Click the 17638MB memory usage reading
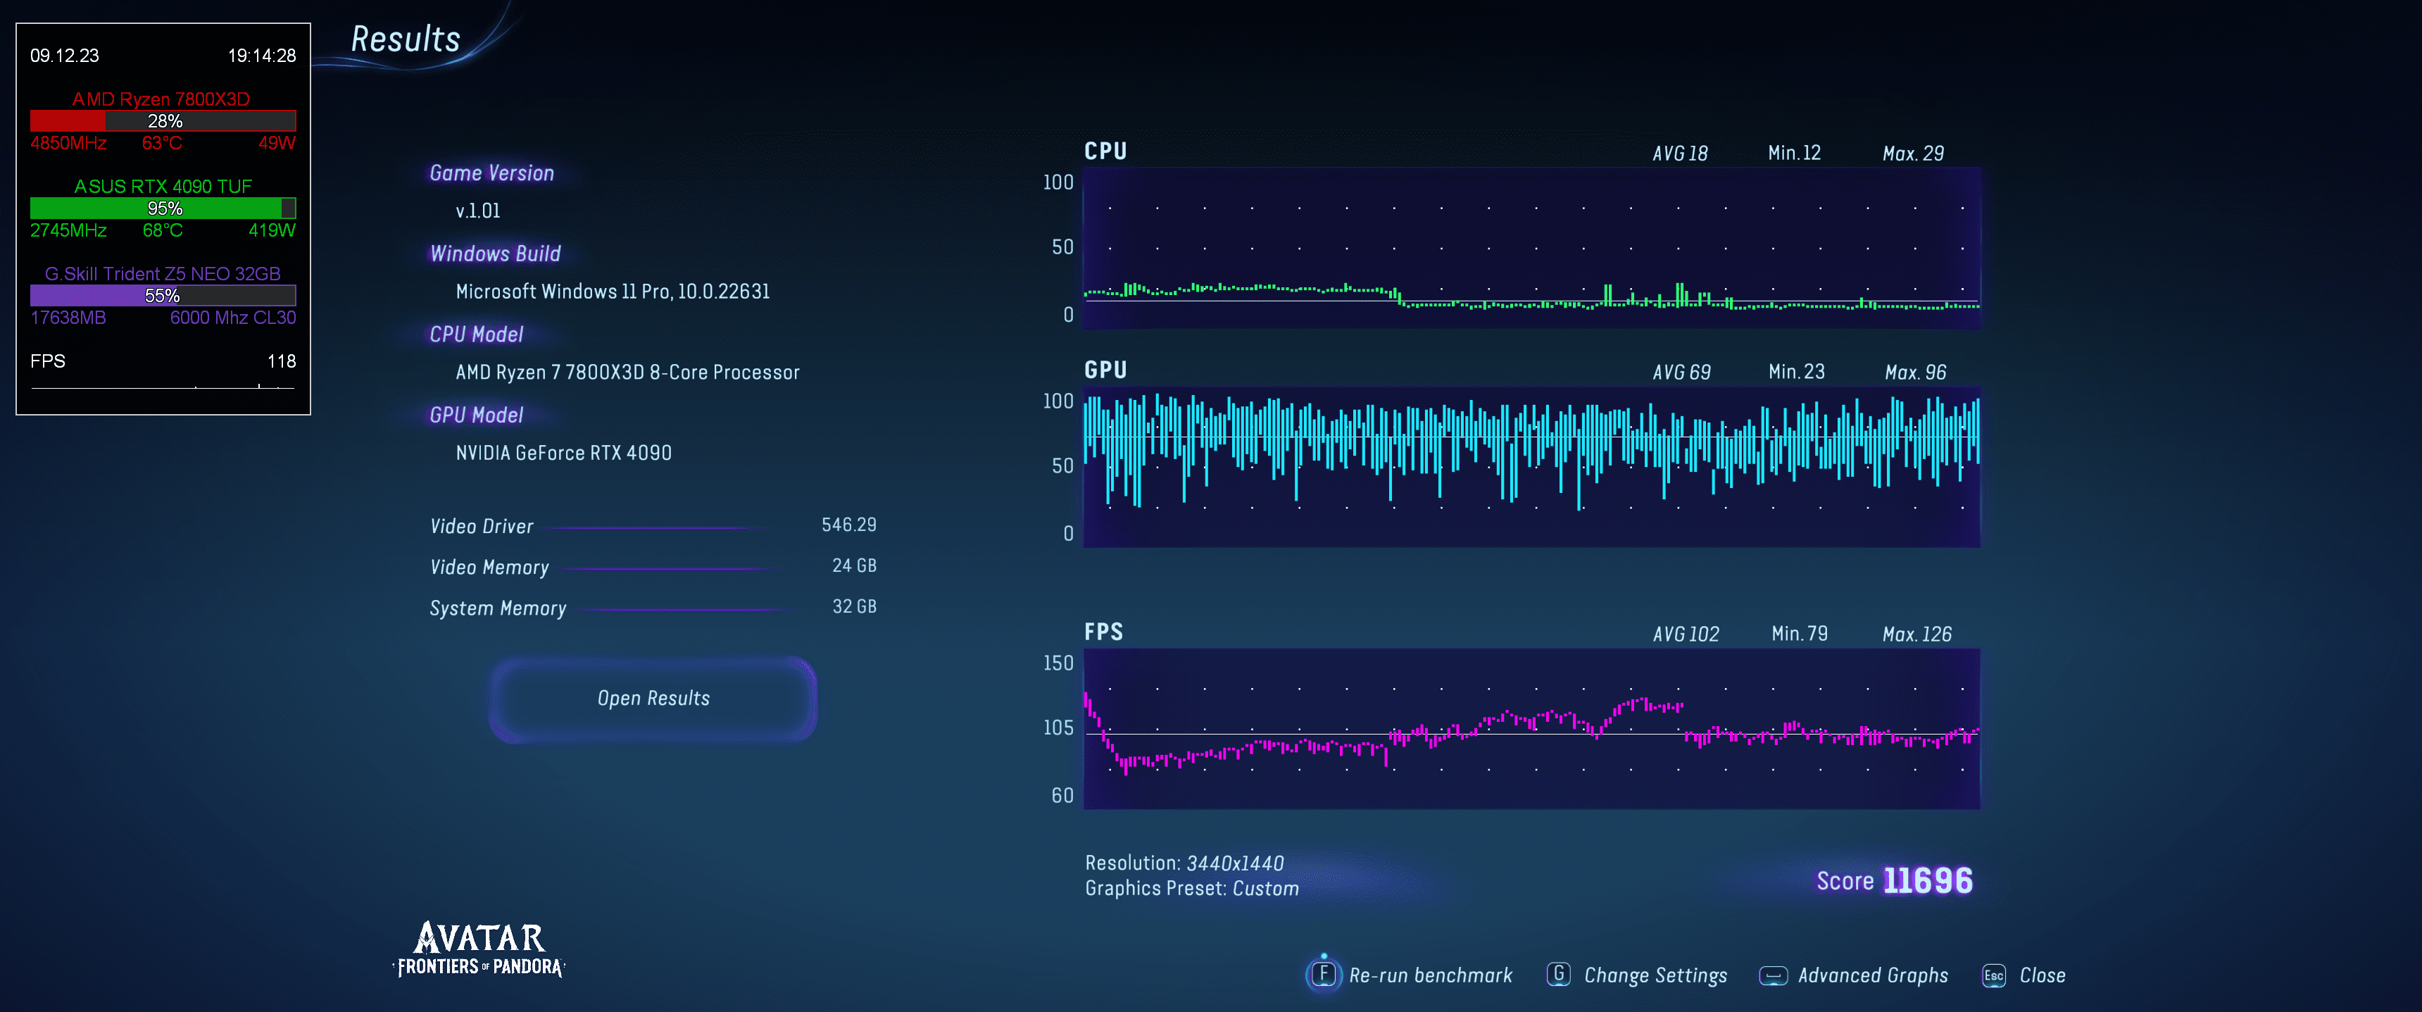This screenshot has height=1012, width=2422. pos(68,318)
